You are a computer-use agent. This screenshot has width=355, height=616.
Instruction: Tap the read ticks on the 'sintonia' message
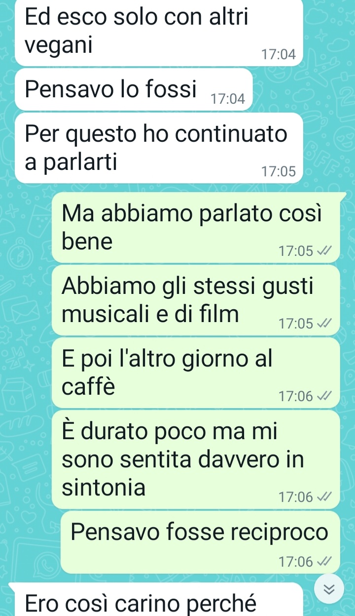323,496
